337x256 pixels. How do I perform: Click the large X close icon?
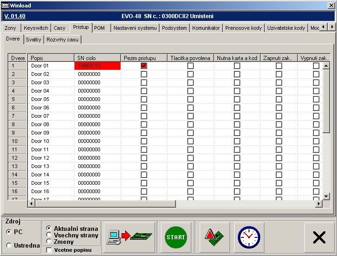click(x=319, y=237)
